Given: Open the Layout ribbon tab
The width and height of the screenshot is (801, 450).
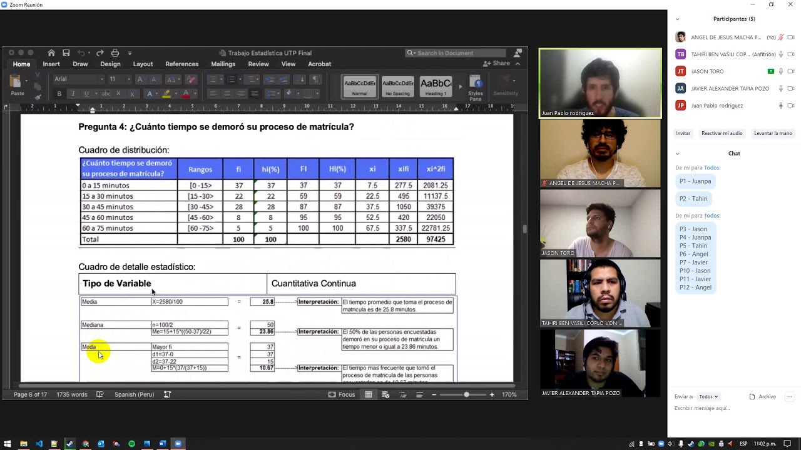Looking at the screenshot, I should 143,64.
